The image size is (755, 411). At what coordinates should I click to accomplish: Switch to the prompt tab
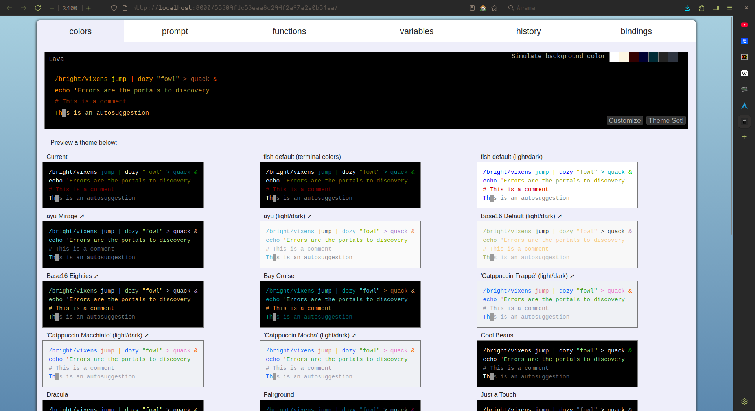click(x=175, y=31)
